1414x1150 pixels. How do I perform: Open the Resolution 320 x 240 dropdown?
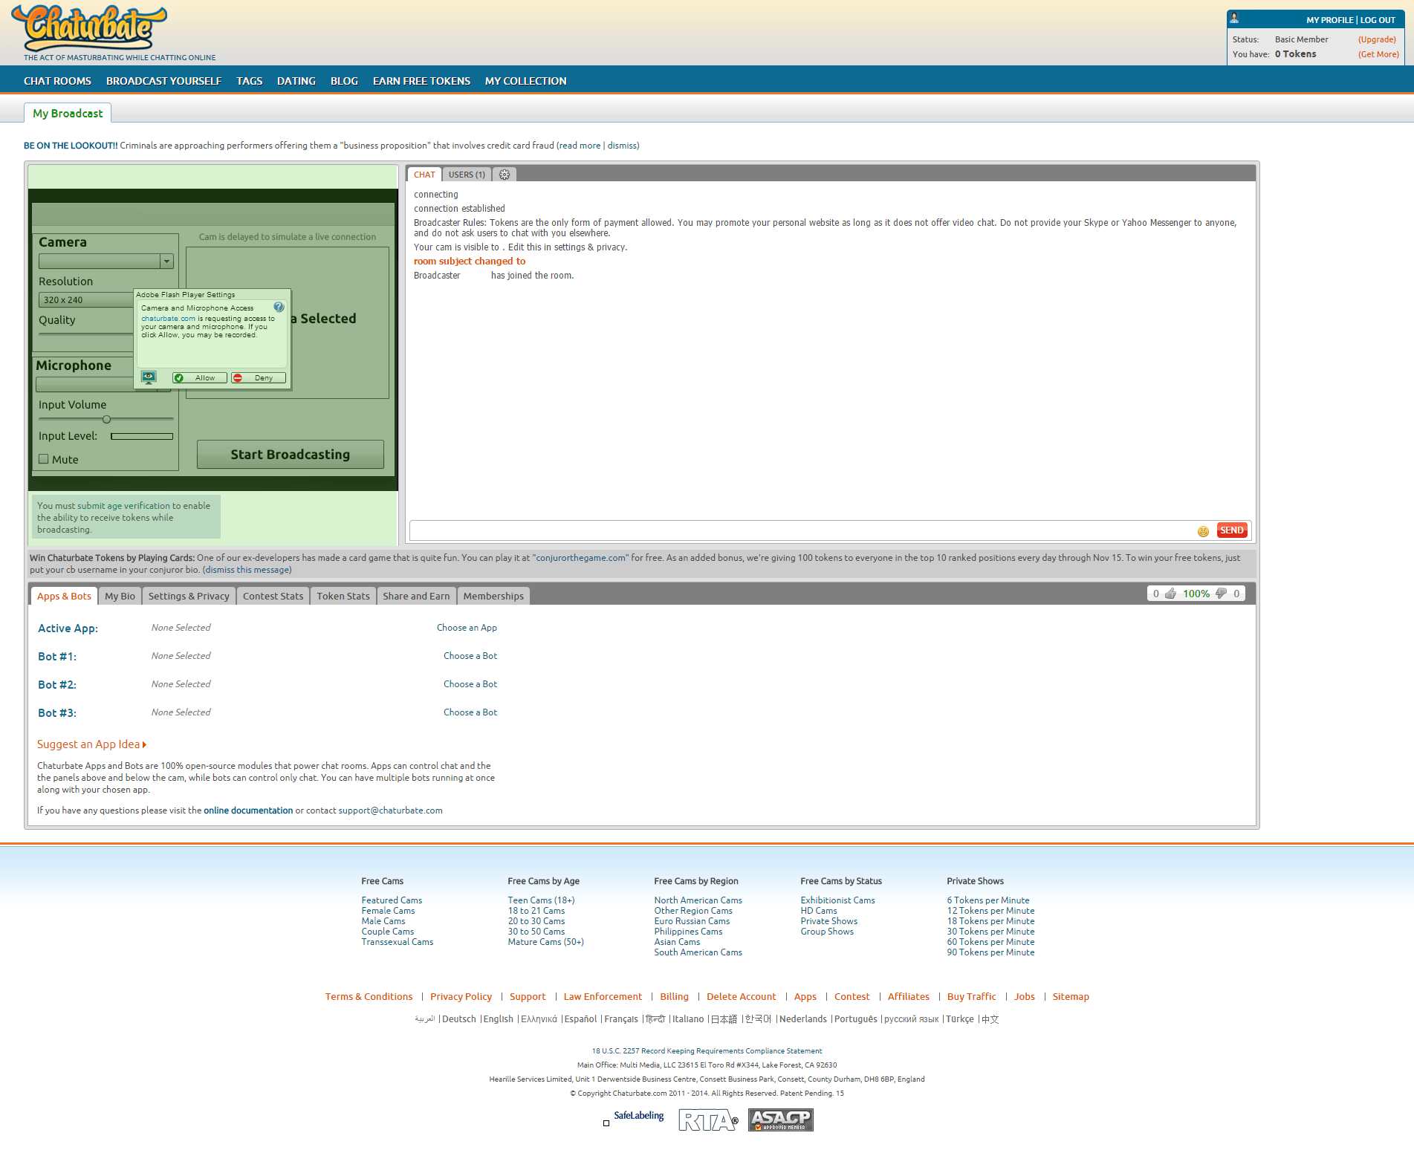click(85, 300)
